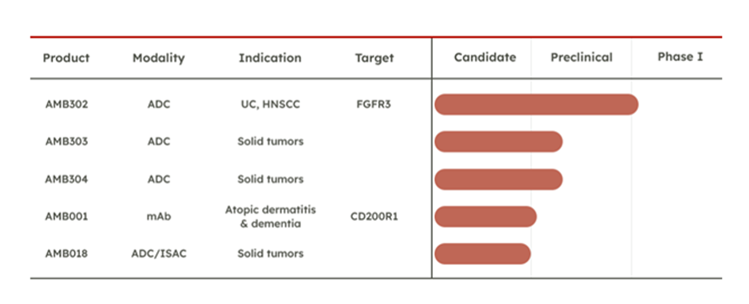
Task: Click the AMB018 progress bar
Action: (x=482, y=254)
